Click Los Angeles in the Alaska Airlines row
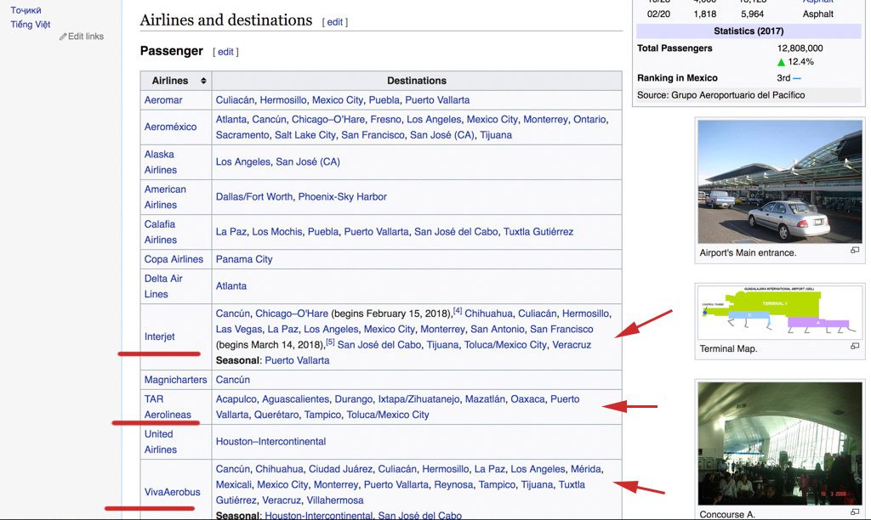This screenshot has height=520, width=871. click(x=242, y=161)
